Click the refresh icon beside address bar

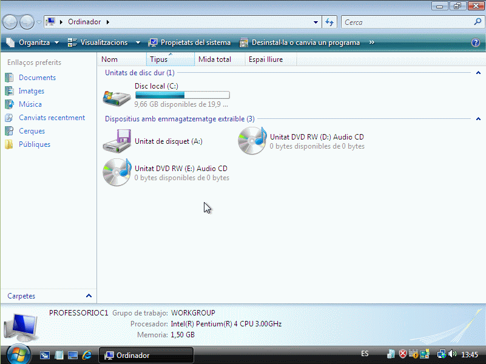329,22
